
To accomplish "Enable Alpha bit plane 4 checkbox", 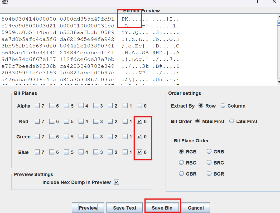I will click(x=81, y=106).
